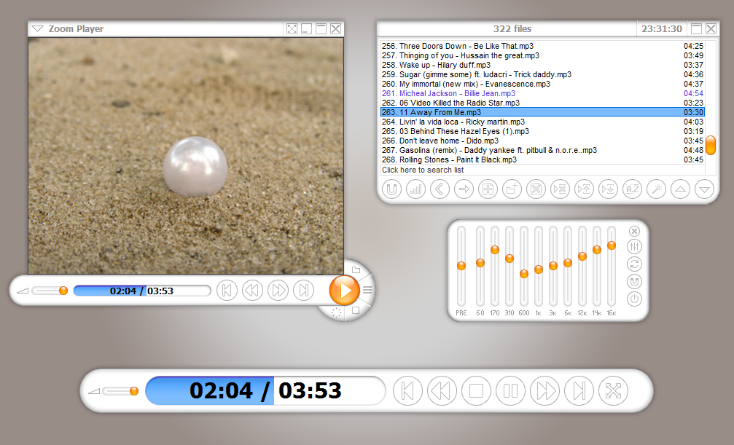Viewport: 734px width, 445px height.
Task: Sort the playlist with the A.Z button
Action: pyautogui.click(x=632, y=189)
